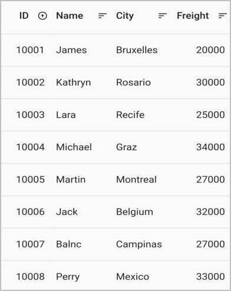Select the freight value 33000
Viewport: 231px width, 291px height.
[210, 277]
